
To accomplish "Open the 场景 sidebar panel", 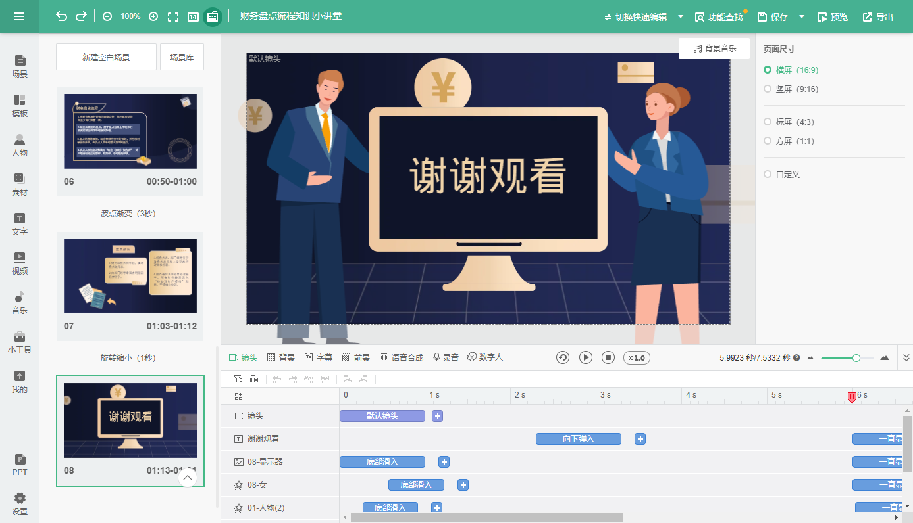I will click(x=20, y=66).
